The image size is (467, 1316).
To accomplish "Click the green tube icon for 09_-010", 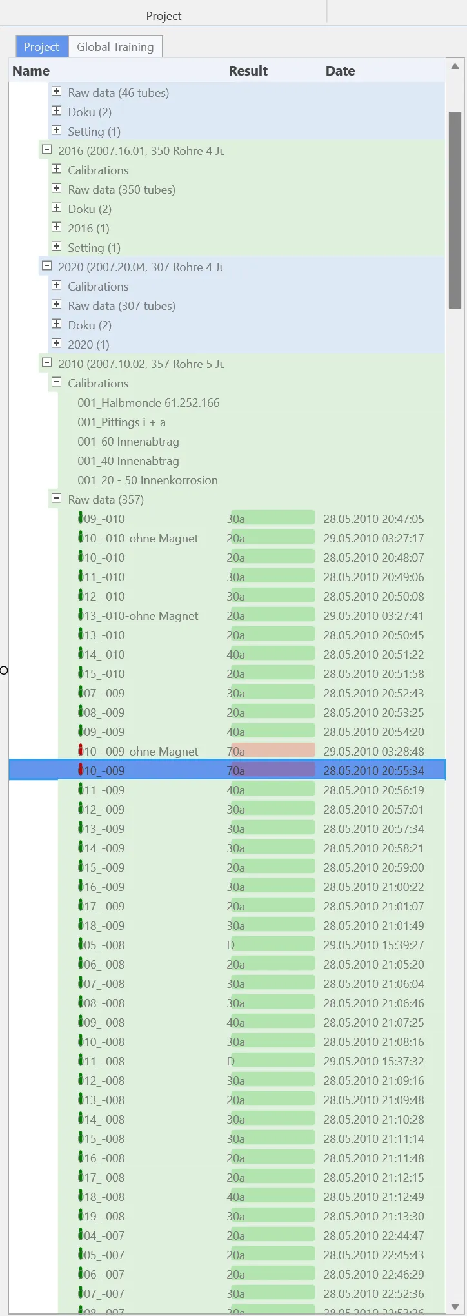I will (x=81, y=518).
